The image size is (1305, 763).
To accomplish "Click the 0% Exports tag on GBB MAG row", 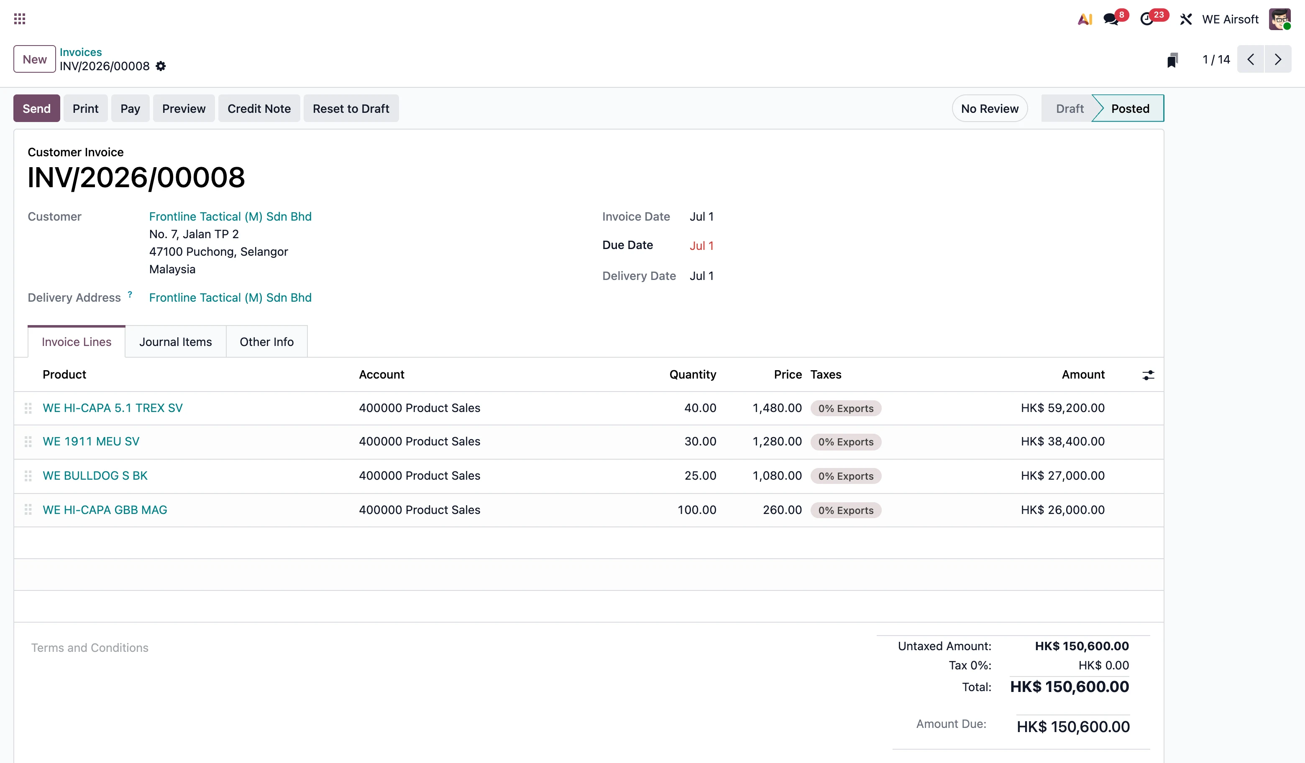I will [x=846, y=510].
